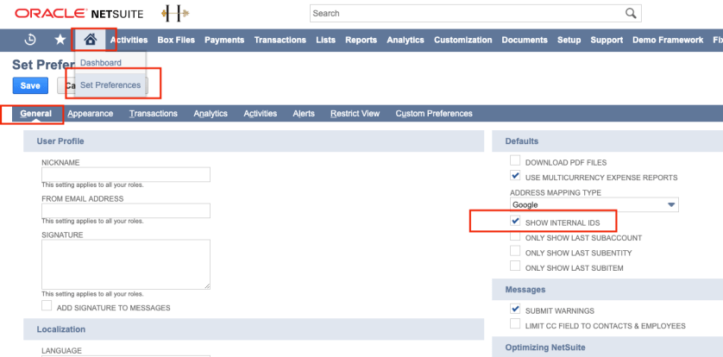Open the Transactions menu in navigation bar
The width and height of the screenshot is (723, 357).
click(x=280, y=40)
